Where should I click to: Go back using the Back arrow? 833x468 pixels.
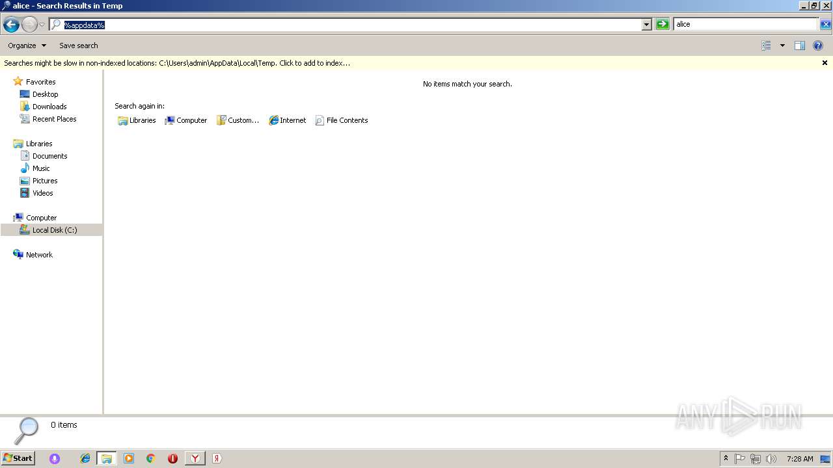tap(11, 25)
